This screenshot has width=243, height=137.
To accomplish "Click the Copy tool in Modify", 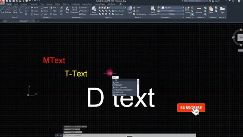I will pos(34,11).
